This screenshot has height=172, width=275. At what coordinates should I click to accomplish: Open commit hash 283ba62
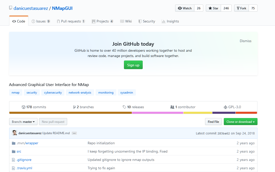[x=224, y=133]
